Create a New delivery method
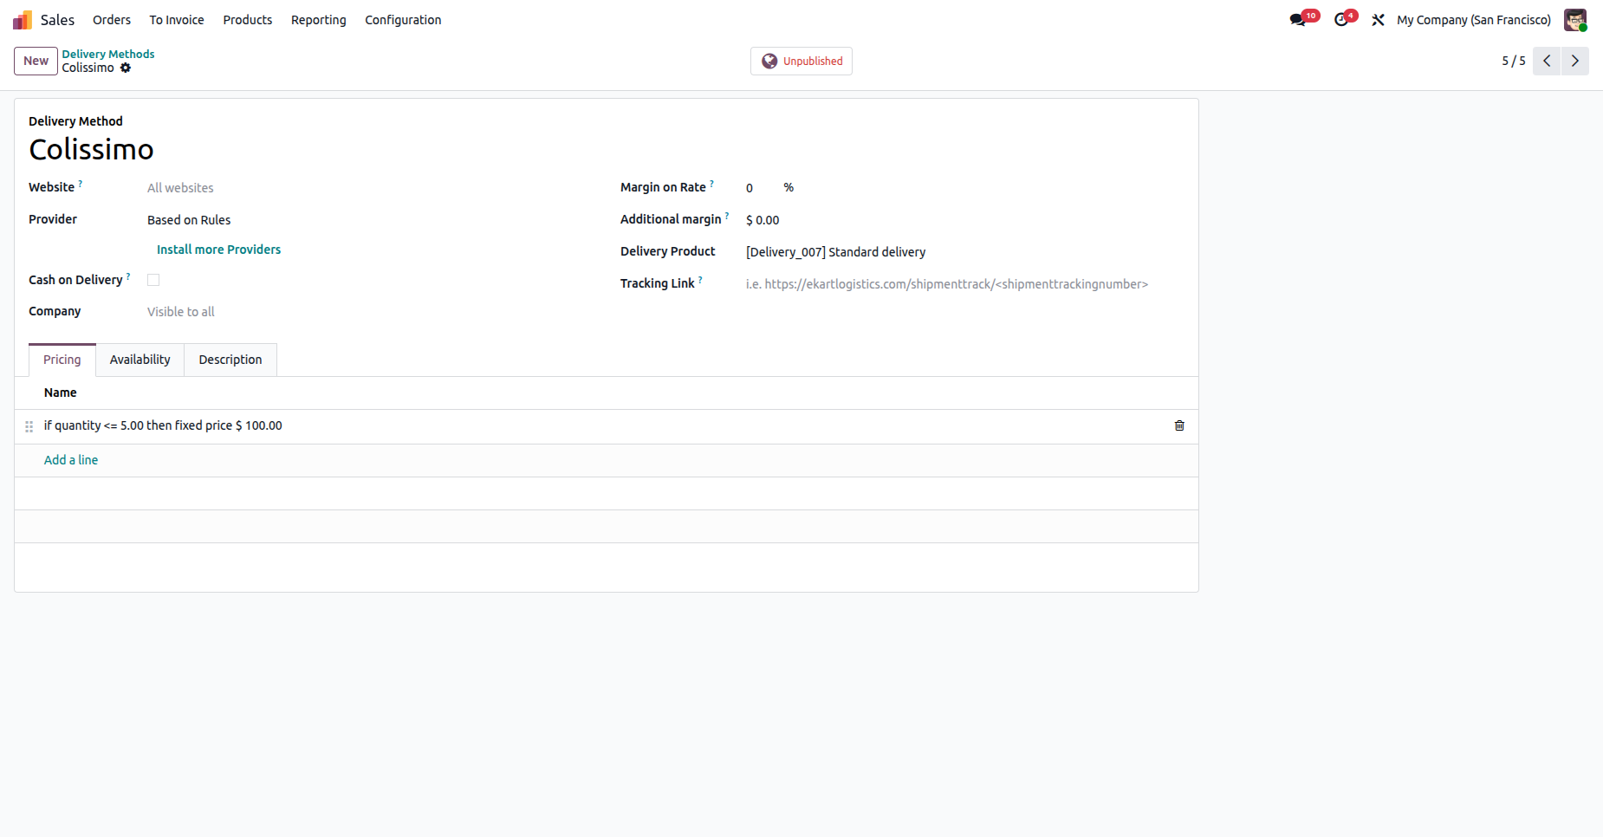 point(36,61)
